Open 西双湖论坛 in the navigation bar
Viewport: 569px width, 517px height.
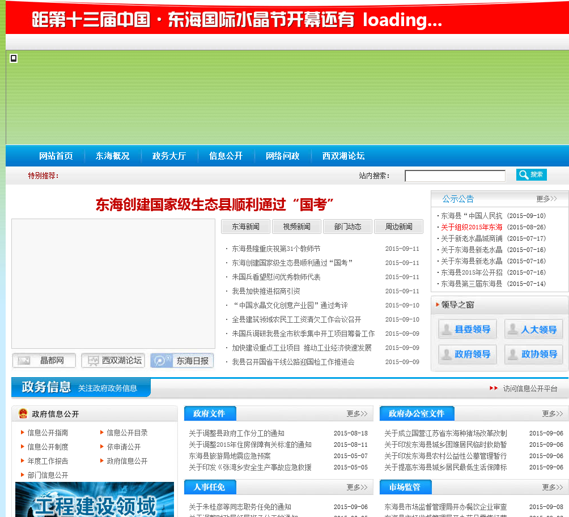pos(343,156)
